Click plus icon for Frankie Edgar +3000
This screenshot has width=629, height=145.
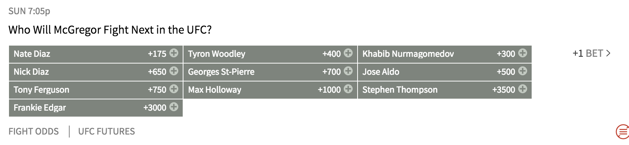[174, 107]
